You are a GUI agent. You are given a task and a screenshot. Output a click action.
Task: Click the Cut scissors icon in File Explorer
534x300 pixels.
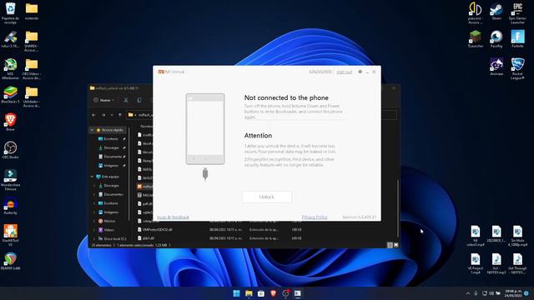[126, 100]
